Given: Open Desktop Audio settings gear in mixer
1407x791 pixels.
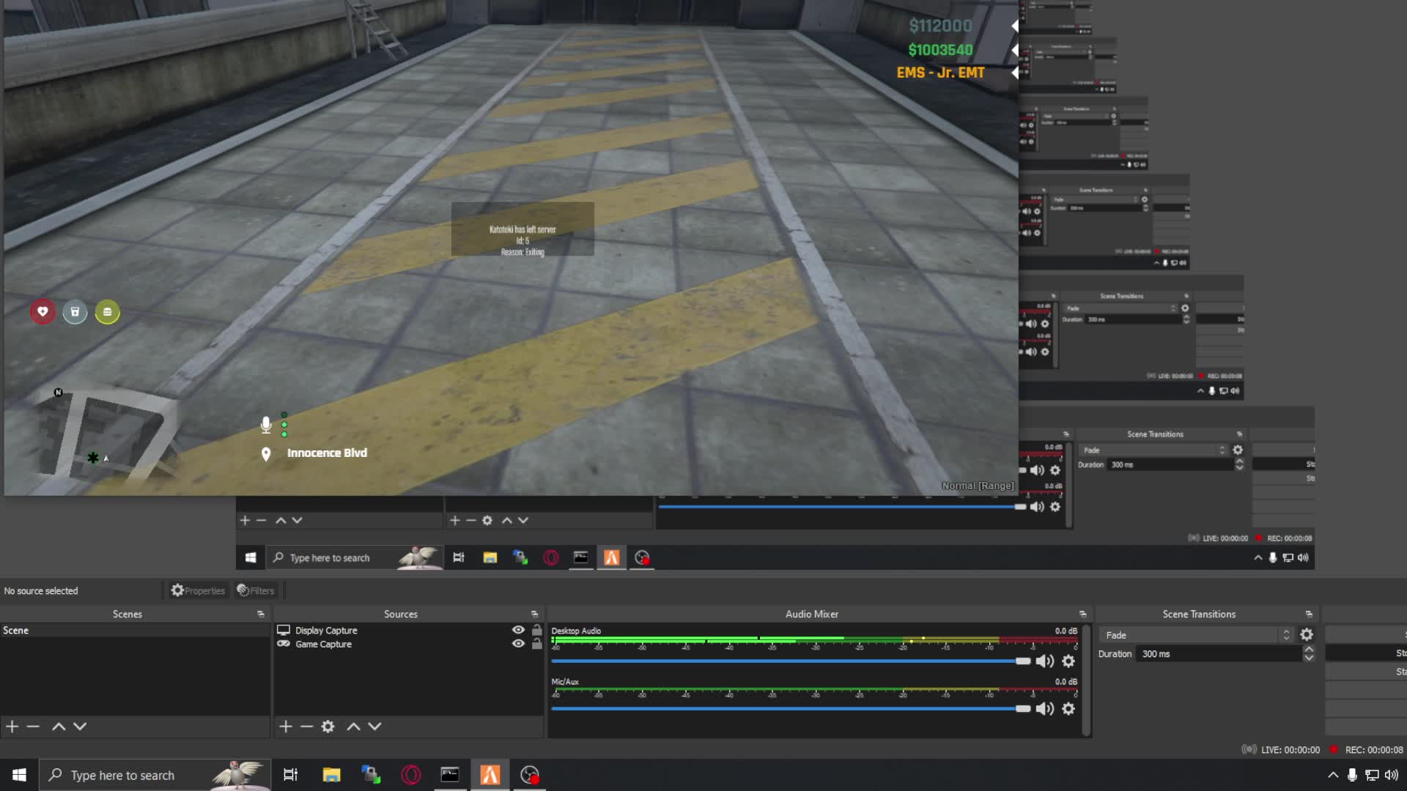Looking at the screenshot, I should pyautogui.click(x=1068, y=661).
